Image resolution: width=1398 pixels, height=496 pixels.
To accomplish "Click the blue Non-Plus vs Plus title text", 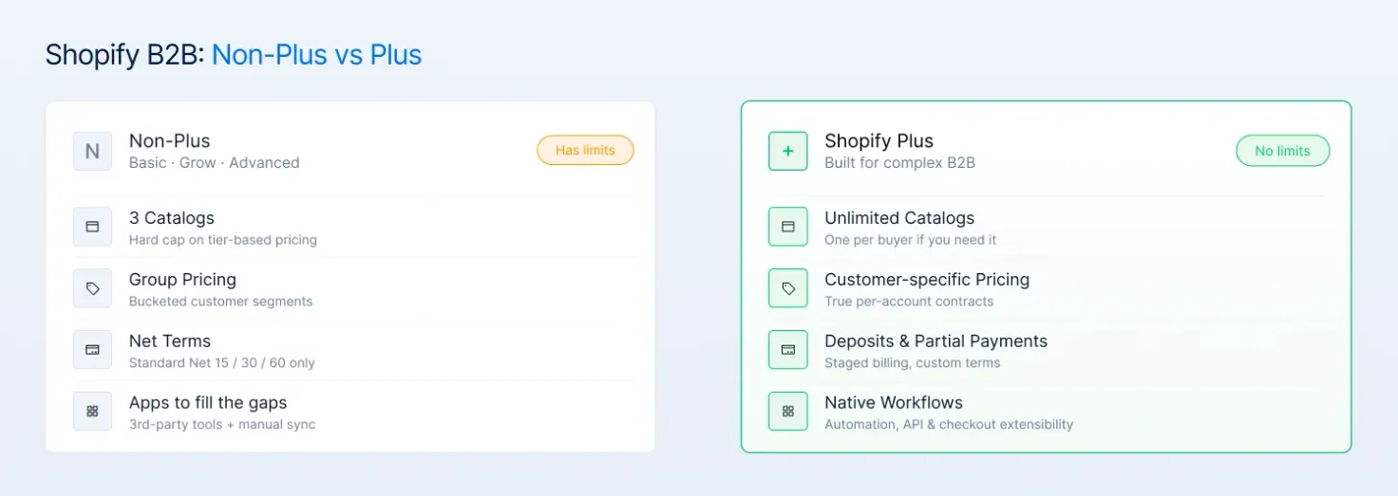I will tap(317, 55).
